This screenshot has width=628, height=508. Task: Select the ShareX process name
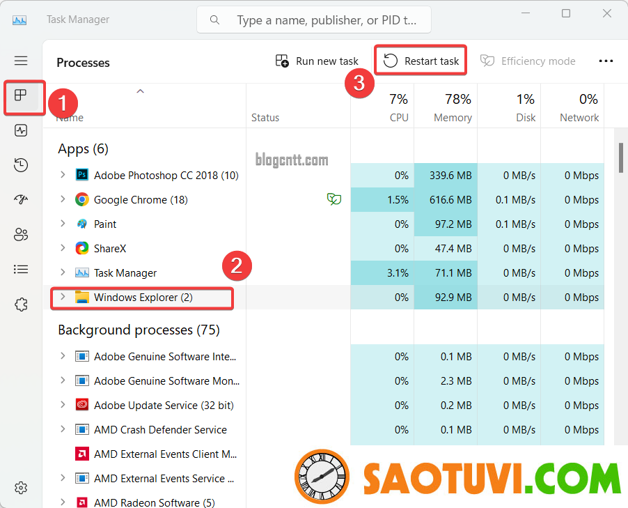pos(110,249)
